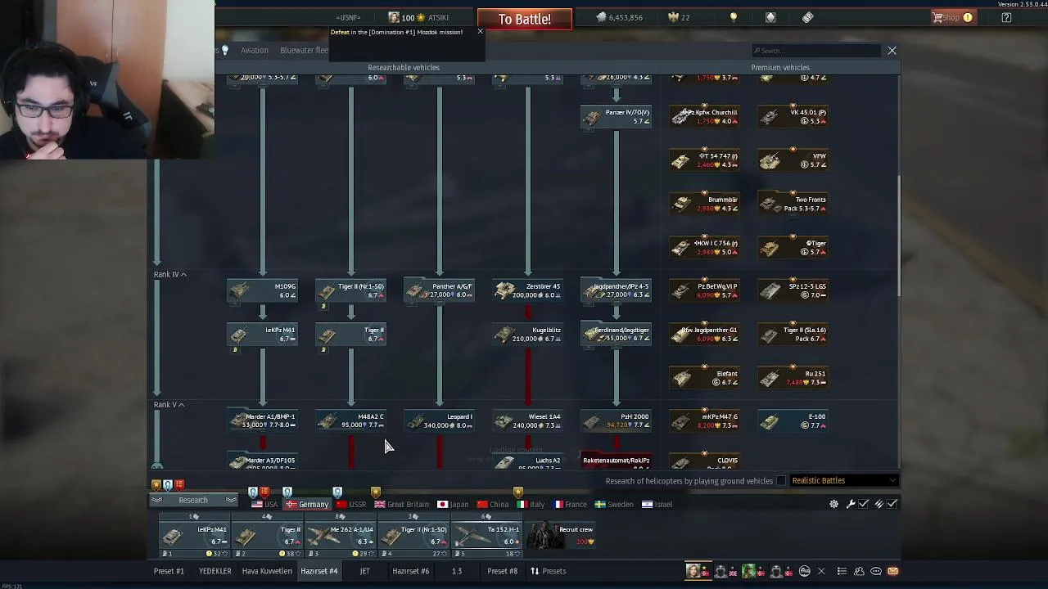Switch to Preset #1
Image resolution: width=1048 pixels, height=589 pixels.
point(169,571)
